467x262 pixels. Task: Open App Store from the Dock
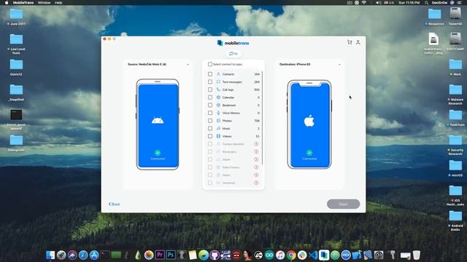pos(94,255)
